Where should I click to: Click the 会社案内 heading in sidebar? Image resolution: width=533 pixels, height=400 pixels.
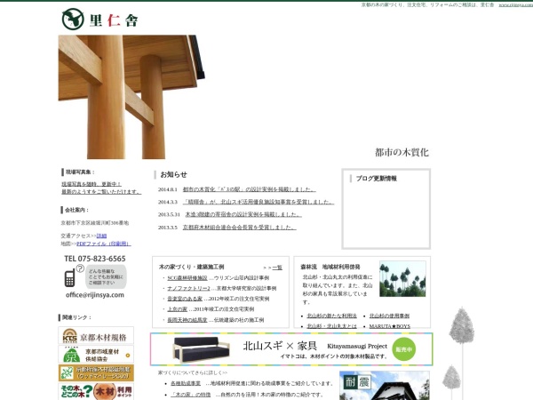pos(76,210)
